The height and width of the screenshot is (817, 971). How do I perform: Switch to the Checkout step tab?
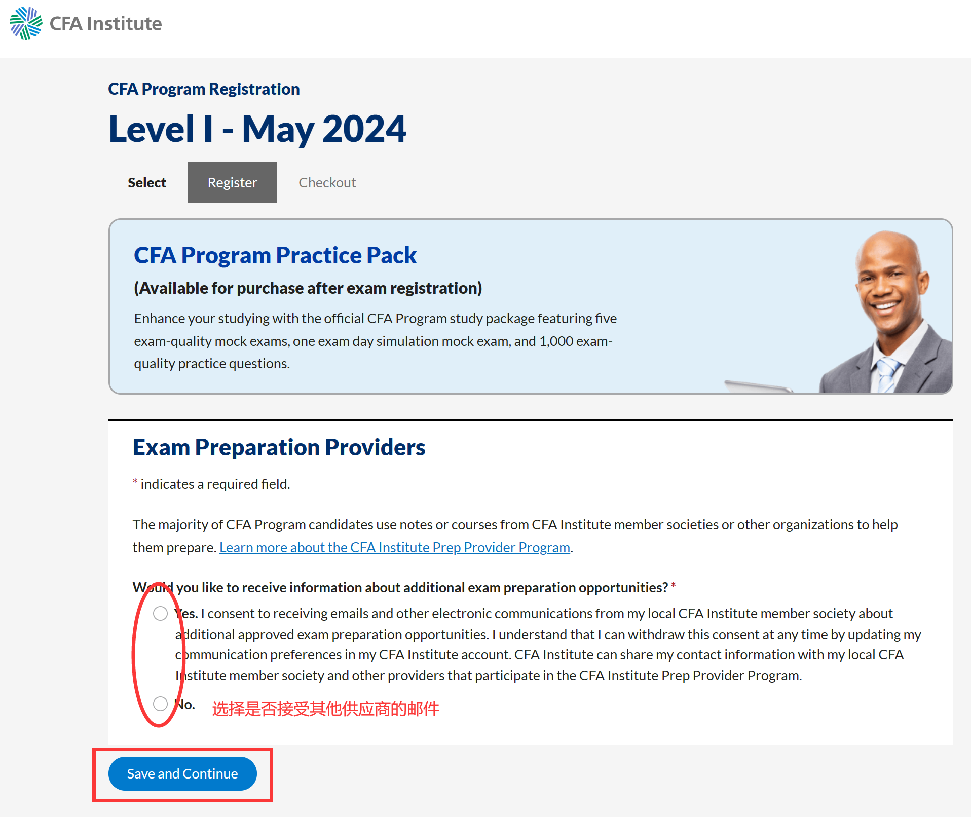tap(327, 182)
